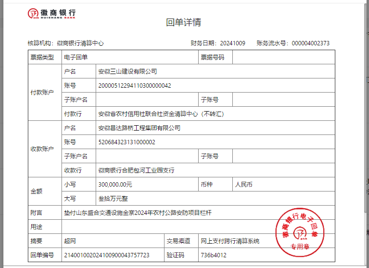The image size is (369, 268).
Task: Select the uppercase amount 叁拾万元整
Action: [113, 199]
